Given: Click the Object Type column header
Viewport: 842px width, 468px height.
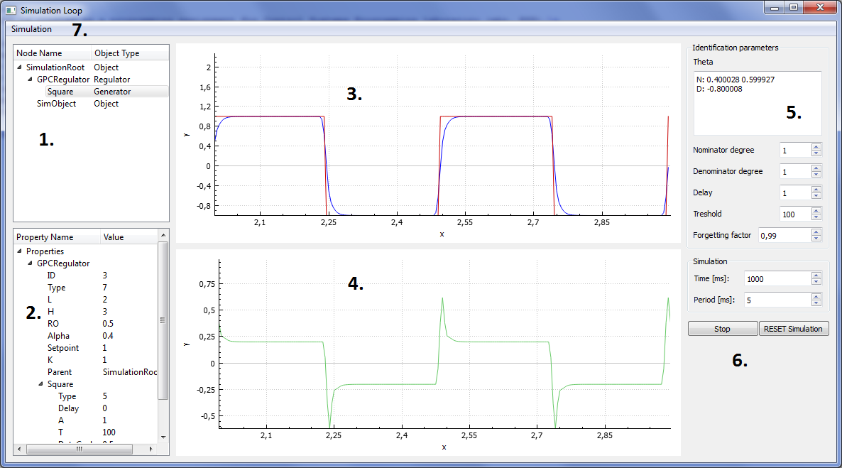Looking at the screenshot, I should (x=117, y=53).
